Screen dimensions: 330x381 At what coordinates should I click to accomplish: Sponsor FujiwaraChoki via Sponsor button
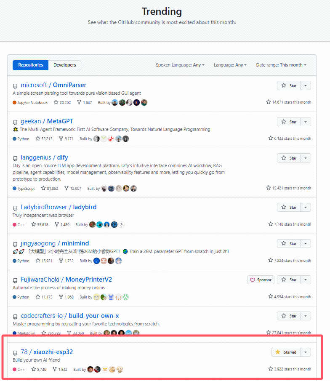point(261,280)
